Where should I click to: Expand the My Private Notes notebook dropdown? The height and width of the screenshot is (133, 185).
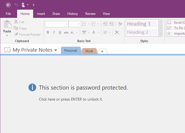[56, 50]
